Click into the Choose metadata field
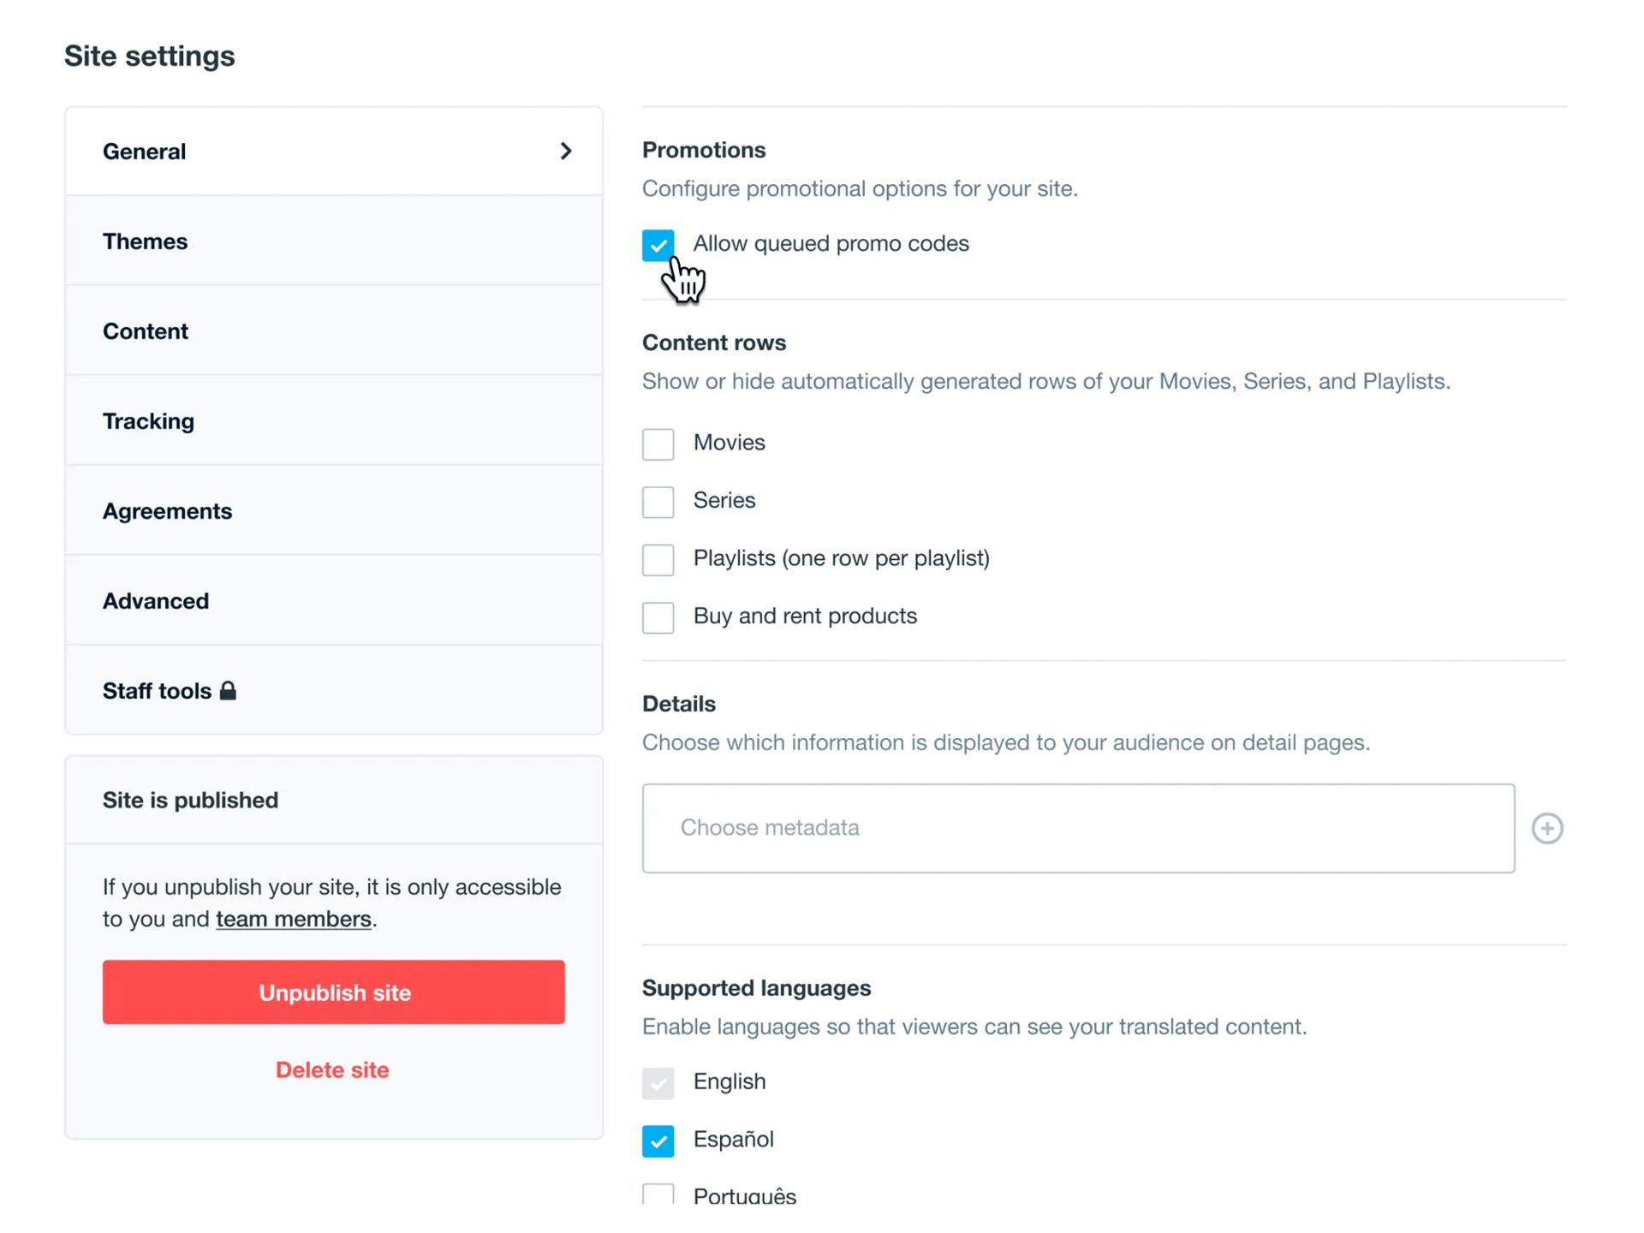Viewport: 1644px width, 1233px height. [1077, 828]
